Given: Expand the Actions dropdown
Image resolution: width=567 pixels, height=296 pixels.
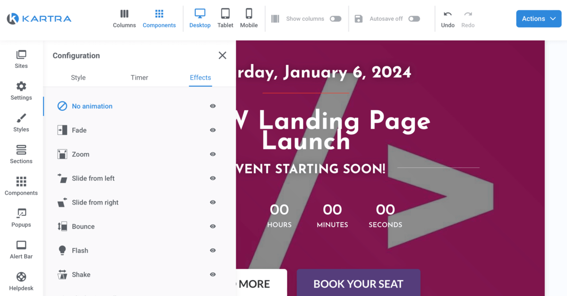Looking at the screenshot, I should (539, 19).
